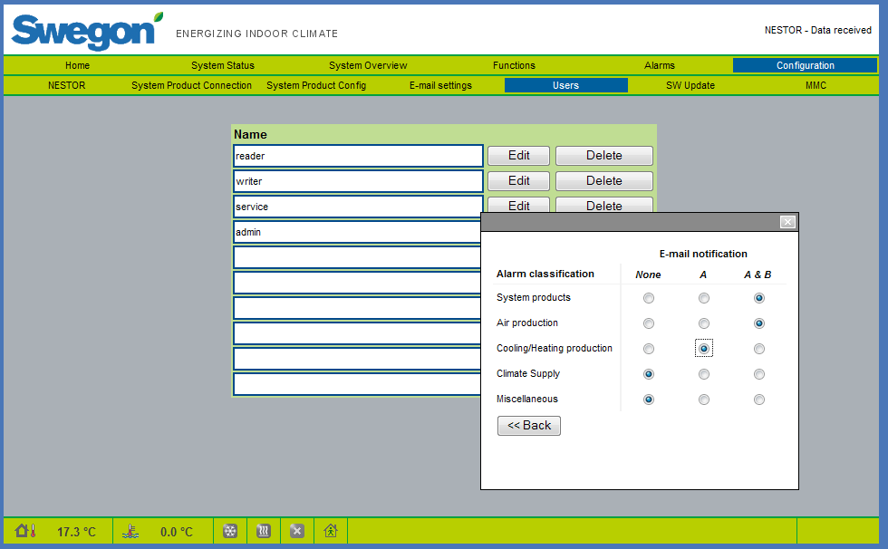Click Delete for the service user
The image size is (888, 549).
[603, 205]
